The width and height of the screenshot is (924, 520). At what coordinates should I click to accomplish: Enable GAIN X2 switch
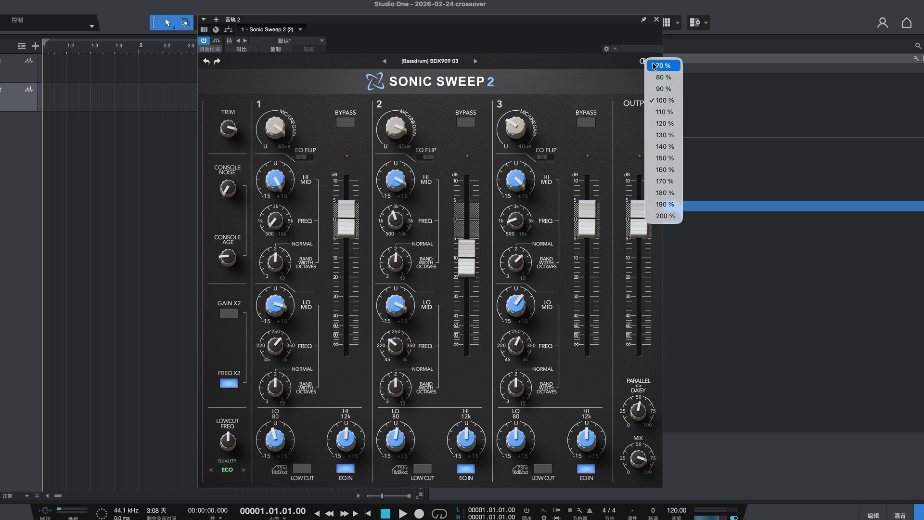tap(229, 313)
